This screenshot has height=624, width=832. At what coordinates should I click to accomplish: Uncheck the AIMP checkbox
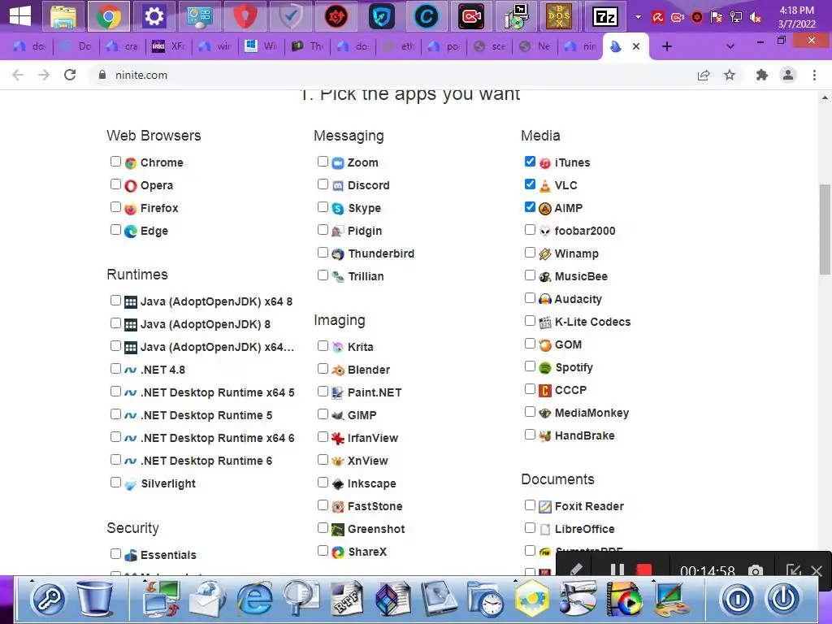click(x=530, y=207)
